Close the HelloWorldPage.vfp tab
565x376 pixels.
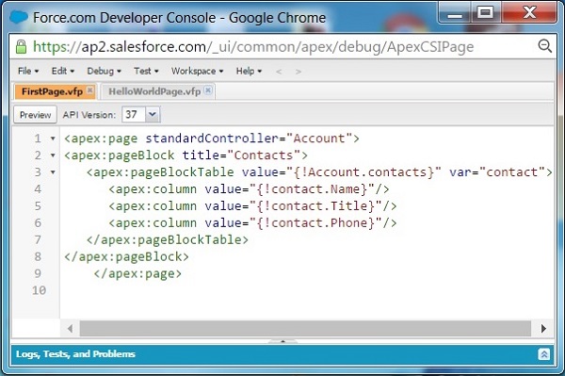(x=208, y=90)
